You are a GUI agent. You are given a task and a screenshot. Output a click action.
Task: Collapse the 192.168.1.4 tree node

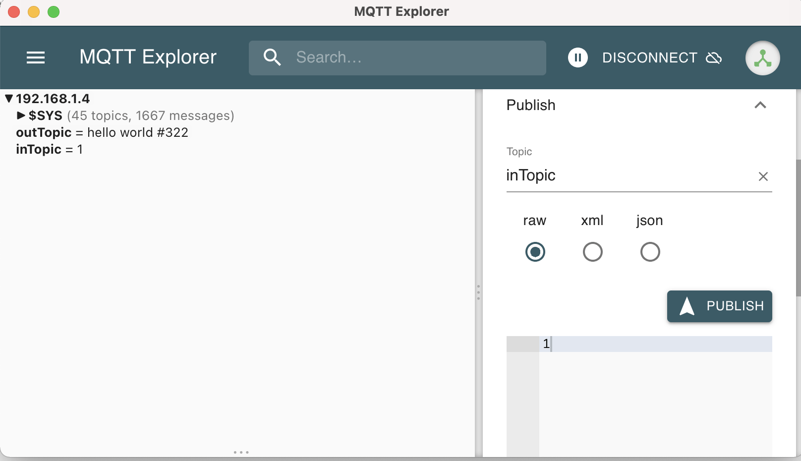click(x=9, y=99)
